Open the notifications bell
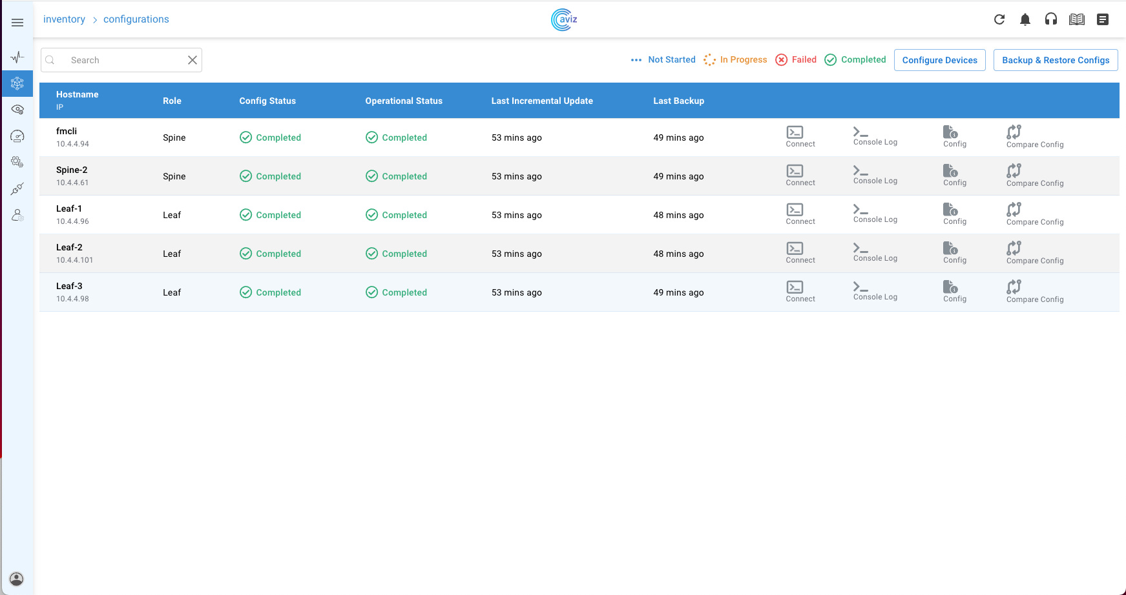Screen dimensions: 1126x595 1025,19
